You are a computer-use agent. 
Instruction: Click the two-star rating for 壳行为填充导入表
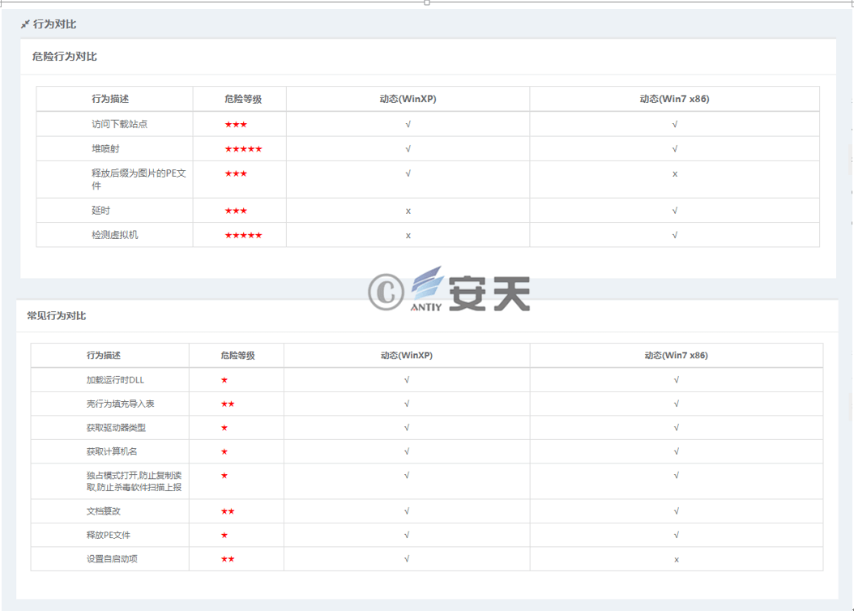228,404
